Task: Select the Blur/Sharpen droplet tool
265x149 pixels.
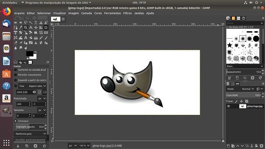Action: pyautogui.click(x=15, y=48)
